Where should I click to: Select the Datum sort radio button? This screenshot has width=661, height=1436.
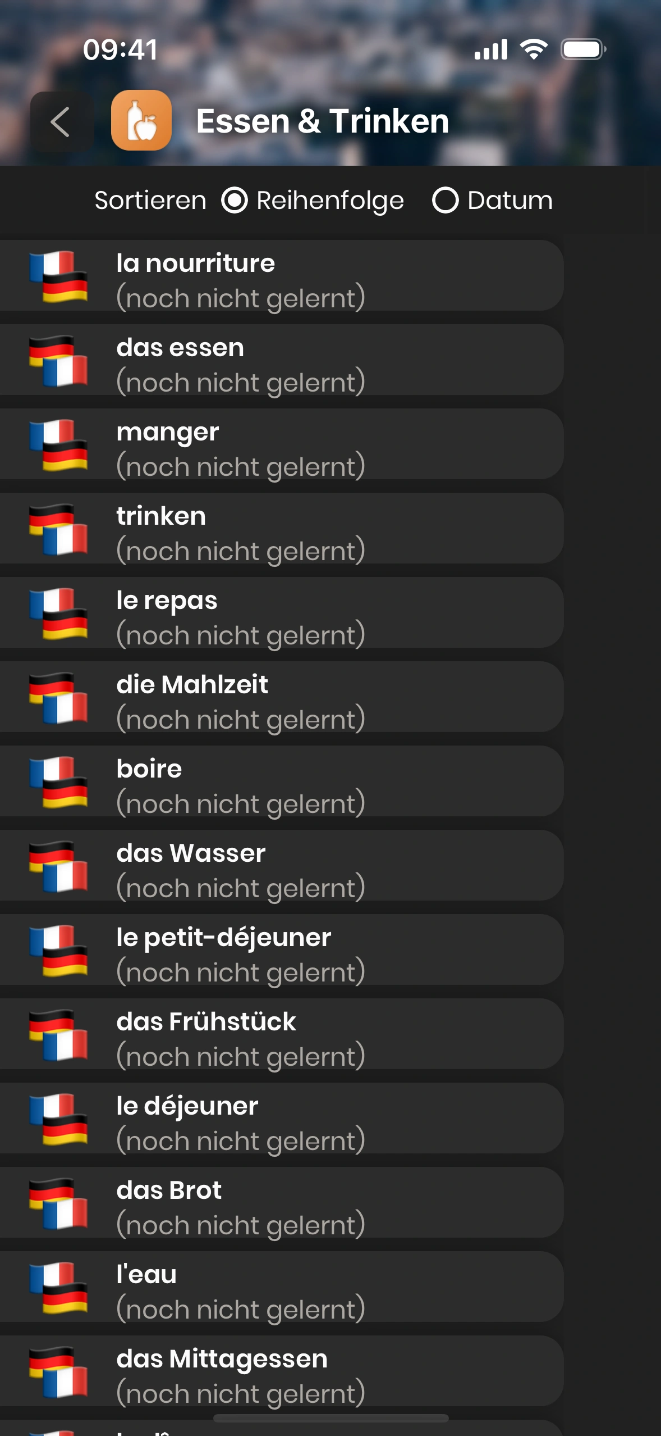click(446, 201)
